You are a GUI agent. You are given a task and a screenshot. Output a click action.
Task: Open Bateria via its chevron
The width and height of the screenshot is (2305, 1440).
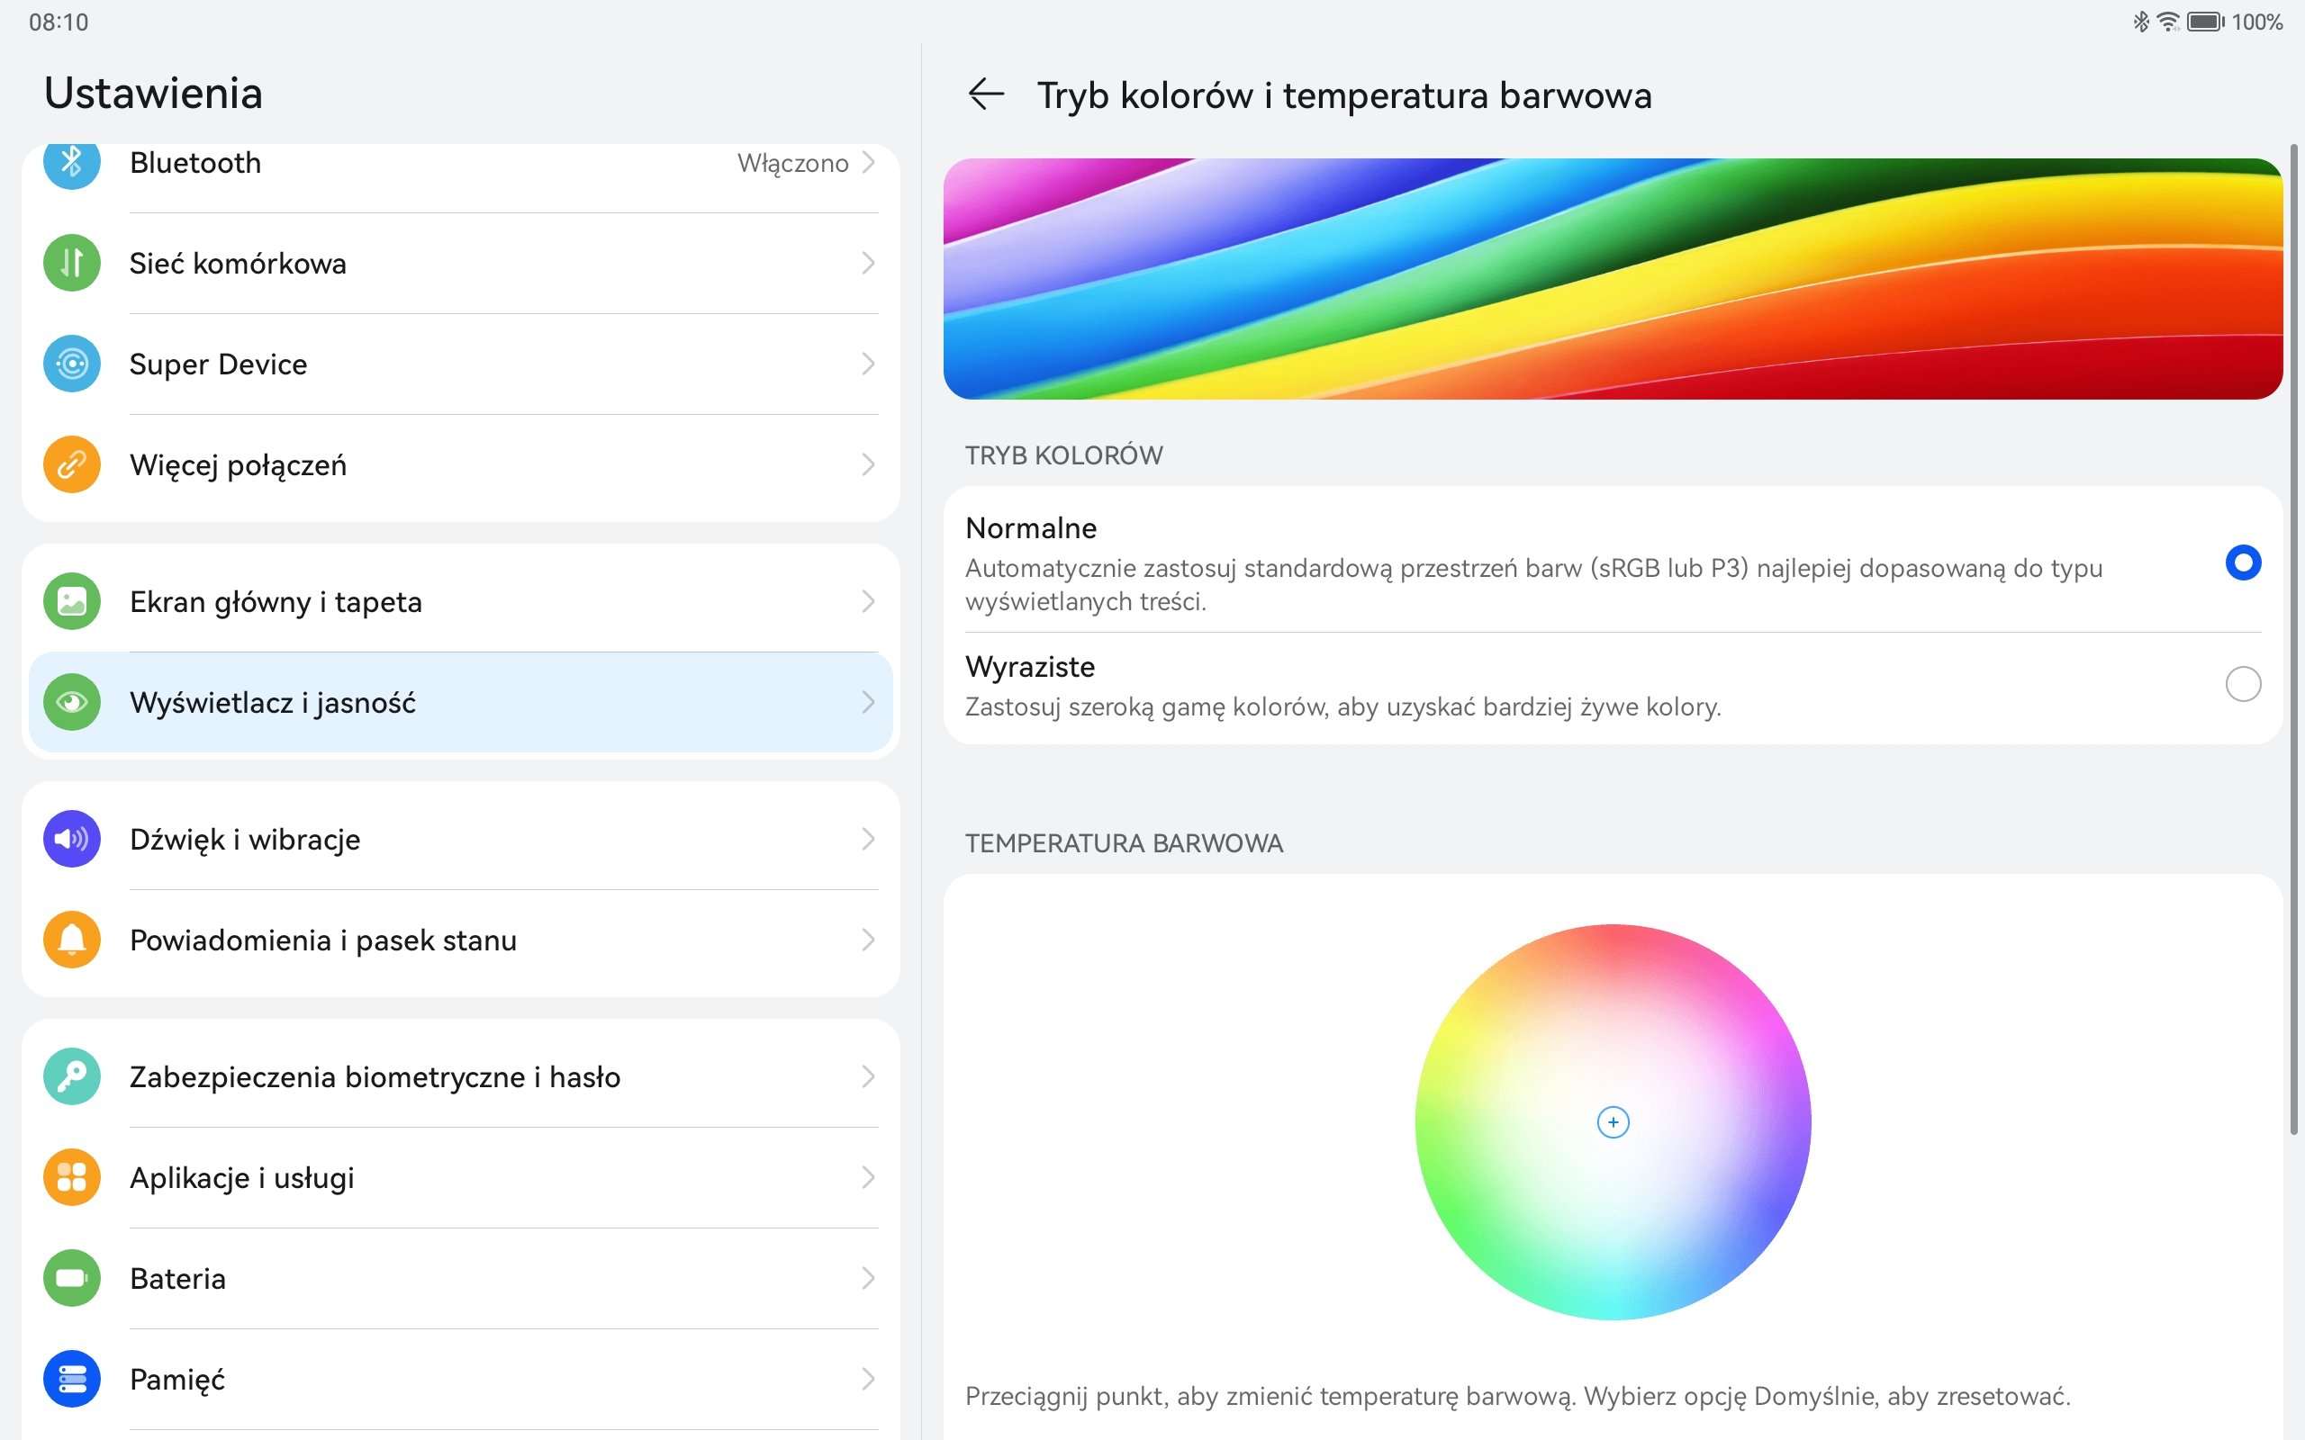[x=868, y=1279]
